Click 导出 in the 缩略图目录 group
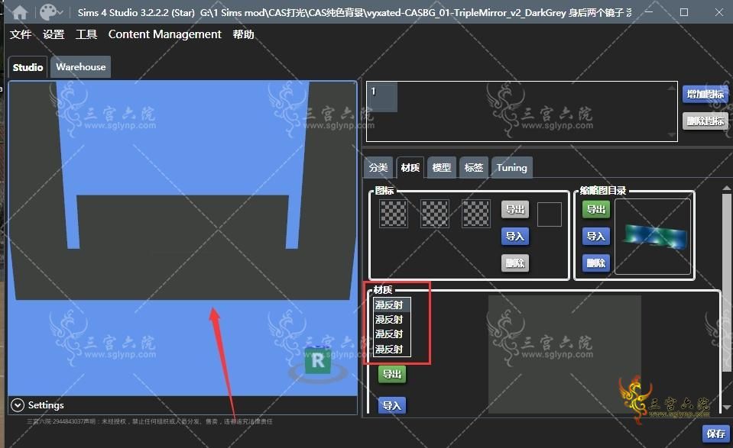Screen dimensions: 733x448 [x=596, y=210]
